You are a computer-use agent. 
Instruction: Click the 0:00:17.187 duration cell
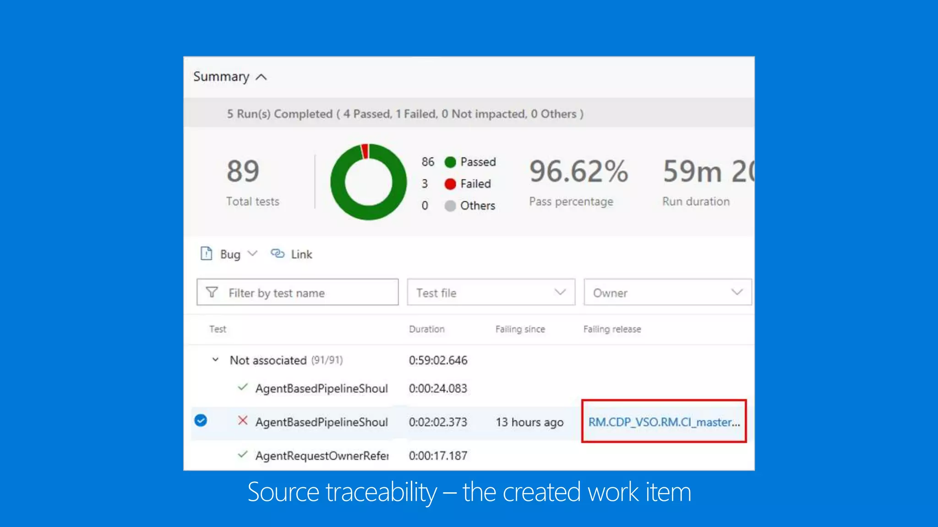point(438,456)
